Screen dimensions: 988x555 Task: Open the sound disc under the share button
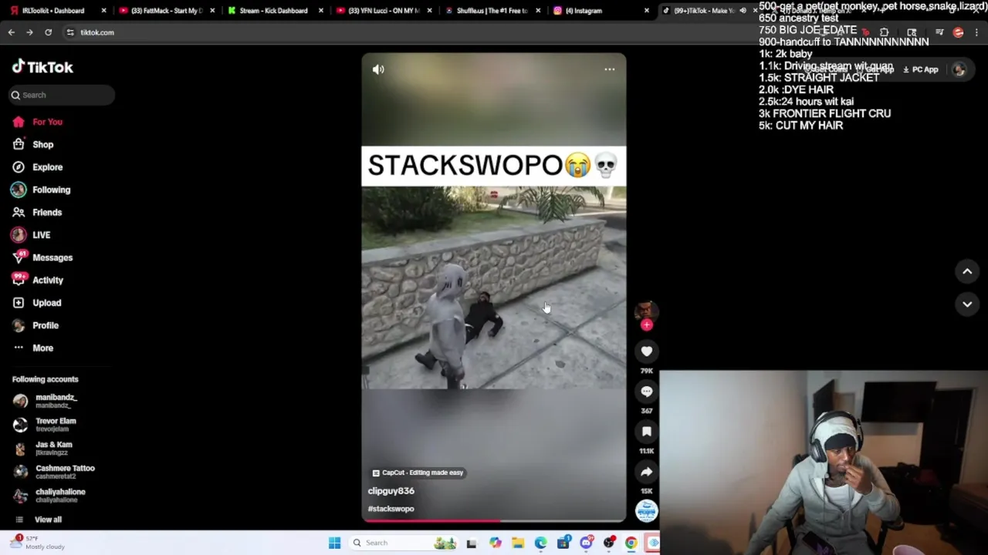click(x=646, y=510)
